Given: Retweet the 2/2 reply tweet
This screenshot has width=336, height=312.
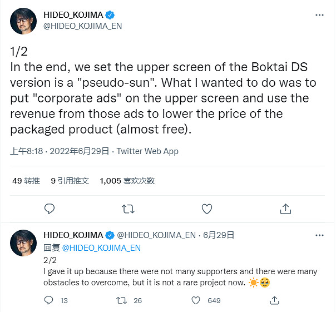Looking at the screenshot, I should click(x=120, y=301).
